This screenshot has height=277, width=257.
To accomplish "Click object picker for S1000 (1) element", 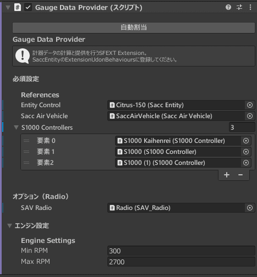I will click(246, 163).
